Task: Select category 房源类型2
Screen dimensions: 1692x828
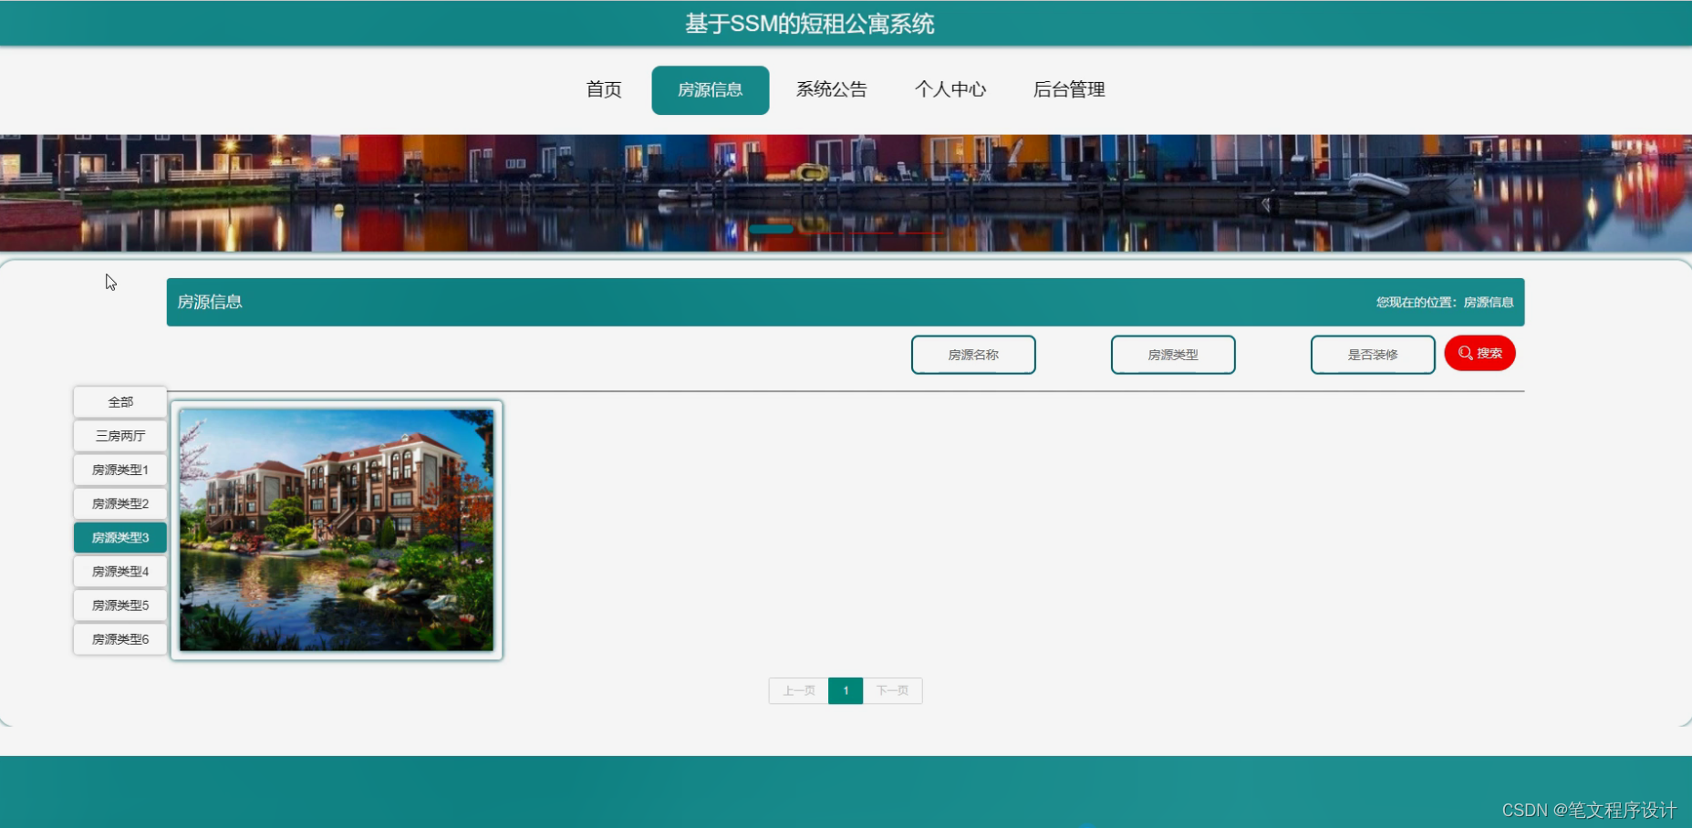Action: 119,503
